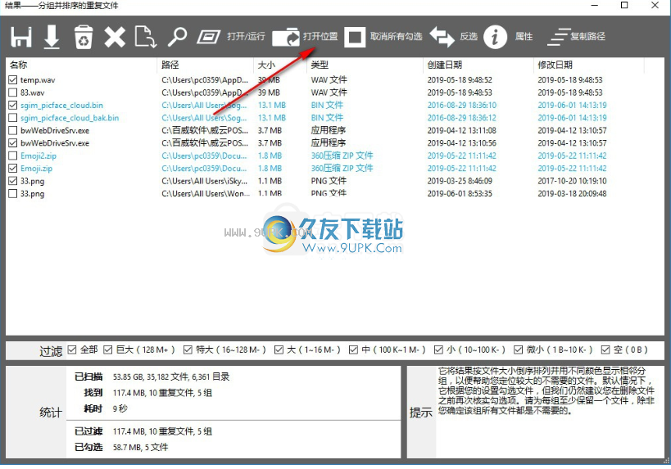This screenshot has width=671, height=469.
Task: Select the Emoji.zip file name
Action: click(36, 169)
